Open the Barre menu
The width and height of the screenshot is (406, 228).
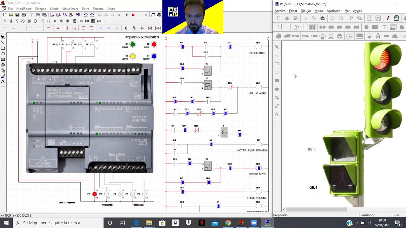[85, 9]
